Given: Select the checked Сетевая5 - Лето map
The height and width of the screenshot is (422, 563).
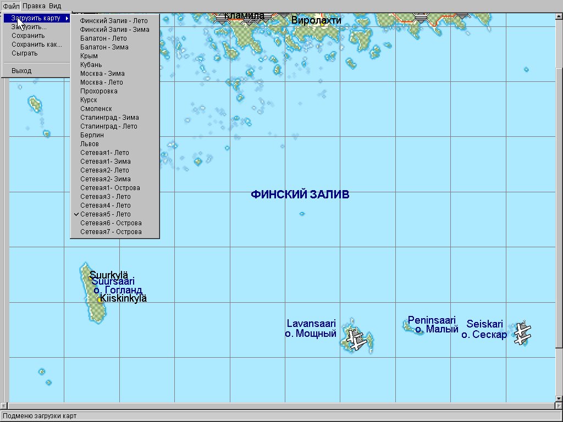Looking at the screenshot, I should point(105,214).
